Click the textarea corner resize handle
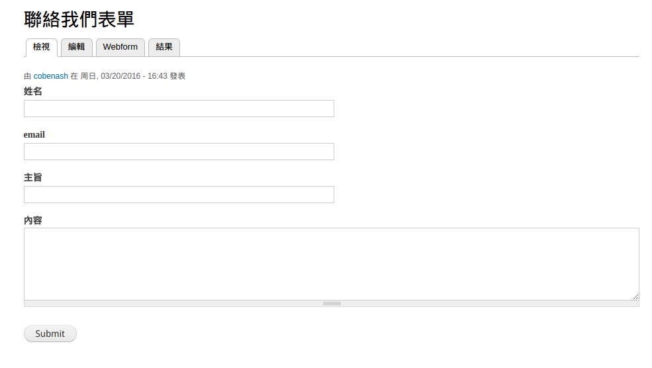The height and width of the screenshot is (368, 652). 635,297
